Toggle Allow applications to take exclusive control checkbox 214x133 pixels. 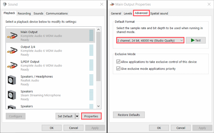tap(118, 62)
